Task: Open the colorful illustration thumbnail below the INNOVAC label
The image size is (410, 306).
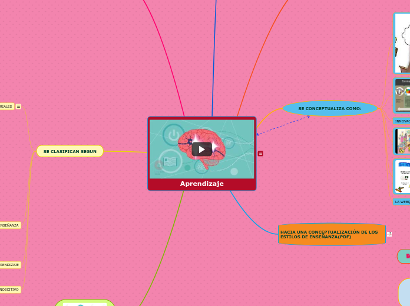Action: pos(402,141)
